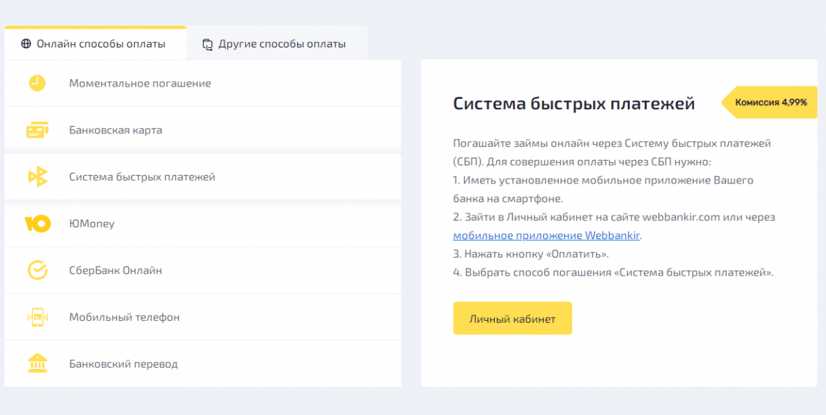Viewport: 826px width, 415px height.
Task: Select Моментальное погашение payment method
Action: [x=202, y=83]
